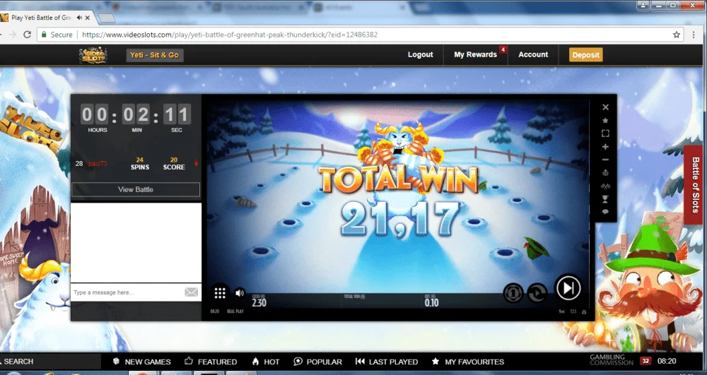This screenshot has width=707, height=375.
Task: Toggle game fullscreen with expand icon
Action: click(x=606, y=133)
